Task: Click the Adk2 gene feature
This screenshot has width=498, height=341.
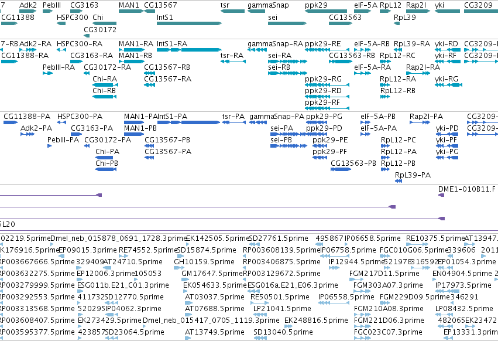Action: click(28, 11)
